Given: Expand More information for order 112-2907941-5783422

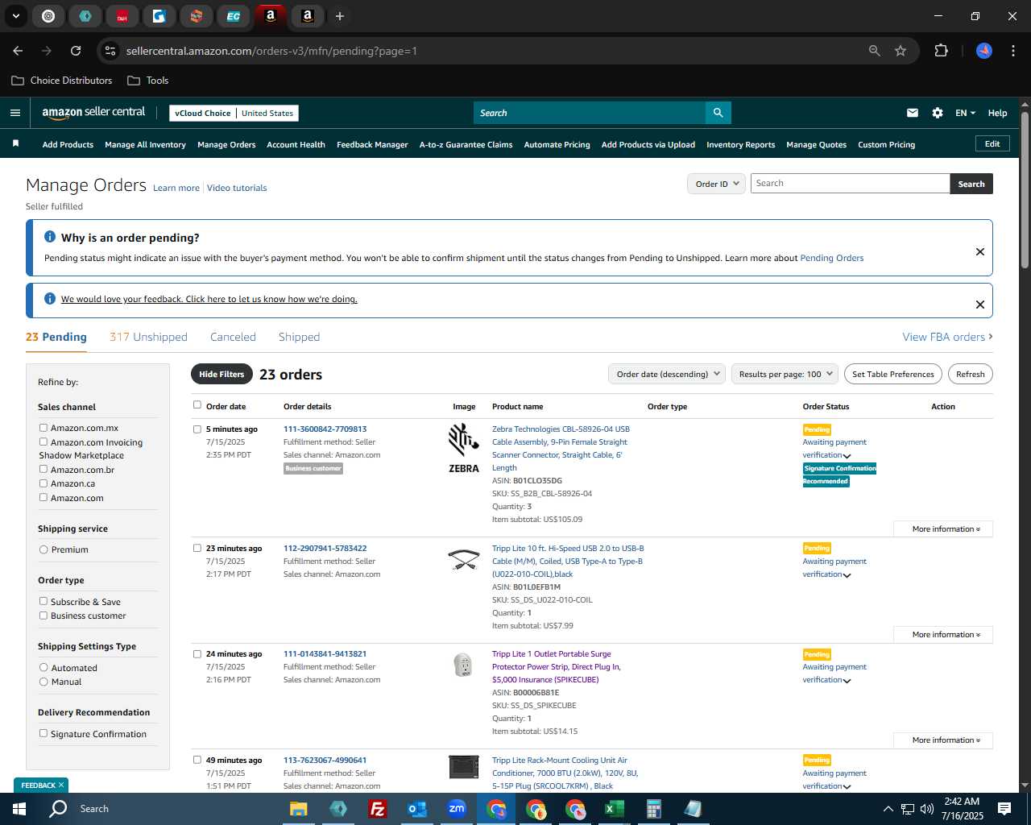Looking at the screenshot, I should coord(943,635).
